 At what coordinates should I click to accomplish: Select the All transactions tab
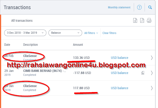tap(22, 20)
